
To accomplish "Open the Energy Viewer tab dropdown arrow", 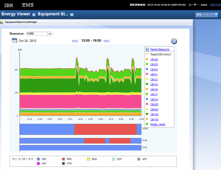I will point(34,15).
